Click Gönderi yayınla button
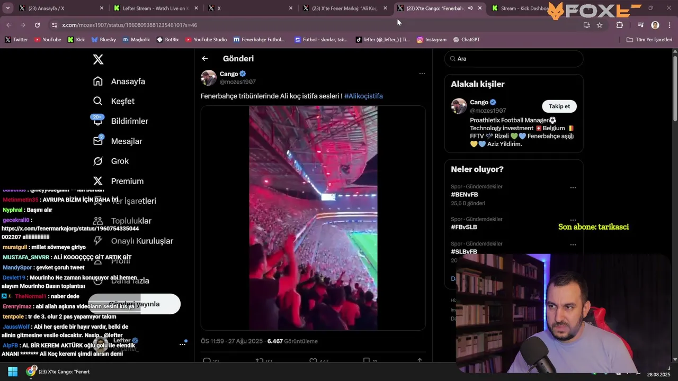Image resolution: width=678 pixels, height=381 pixels. pyautogui.click(x=134, y=304)
